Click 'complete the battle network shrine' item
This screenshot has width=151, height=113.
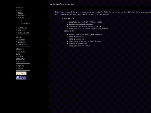[x=85, y=27]
